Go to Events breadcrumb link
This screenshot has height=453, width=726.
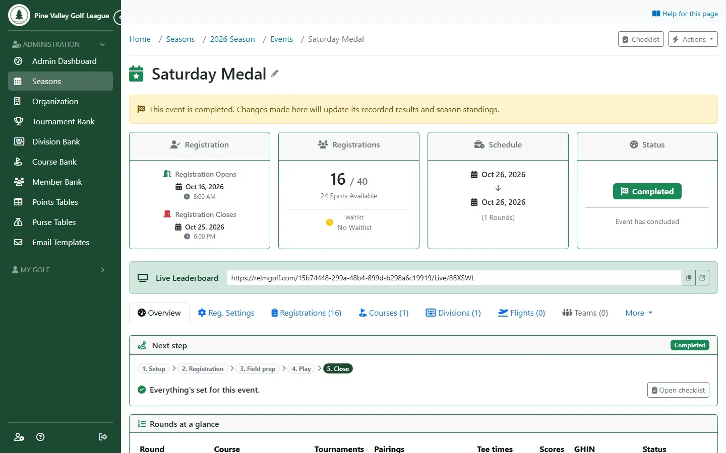tap(281, 39)
